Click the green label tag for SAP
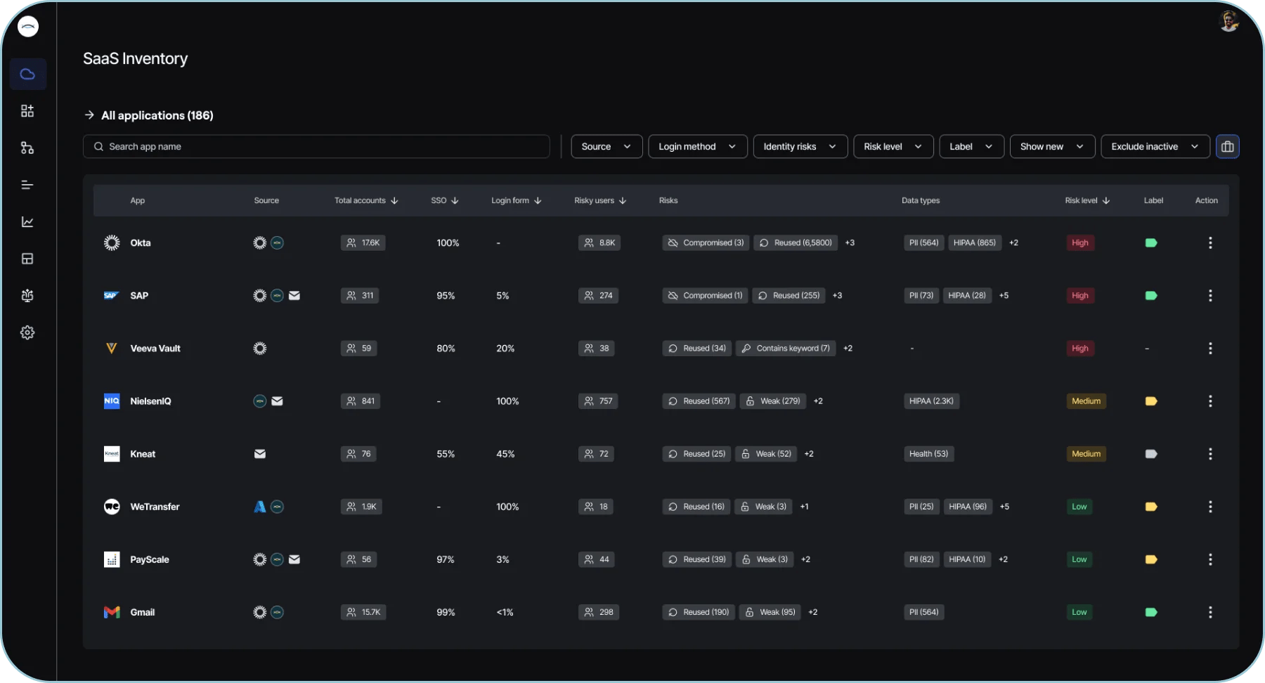Image resolution: width=1265 pixels, height=683 pixels. point(1150,296)
